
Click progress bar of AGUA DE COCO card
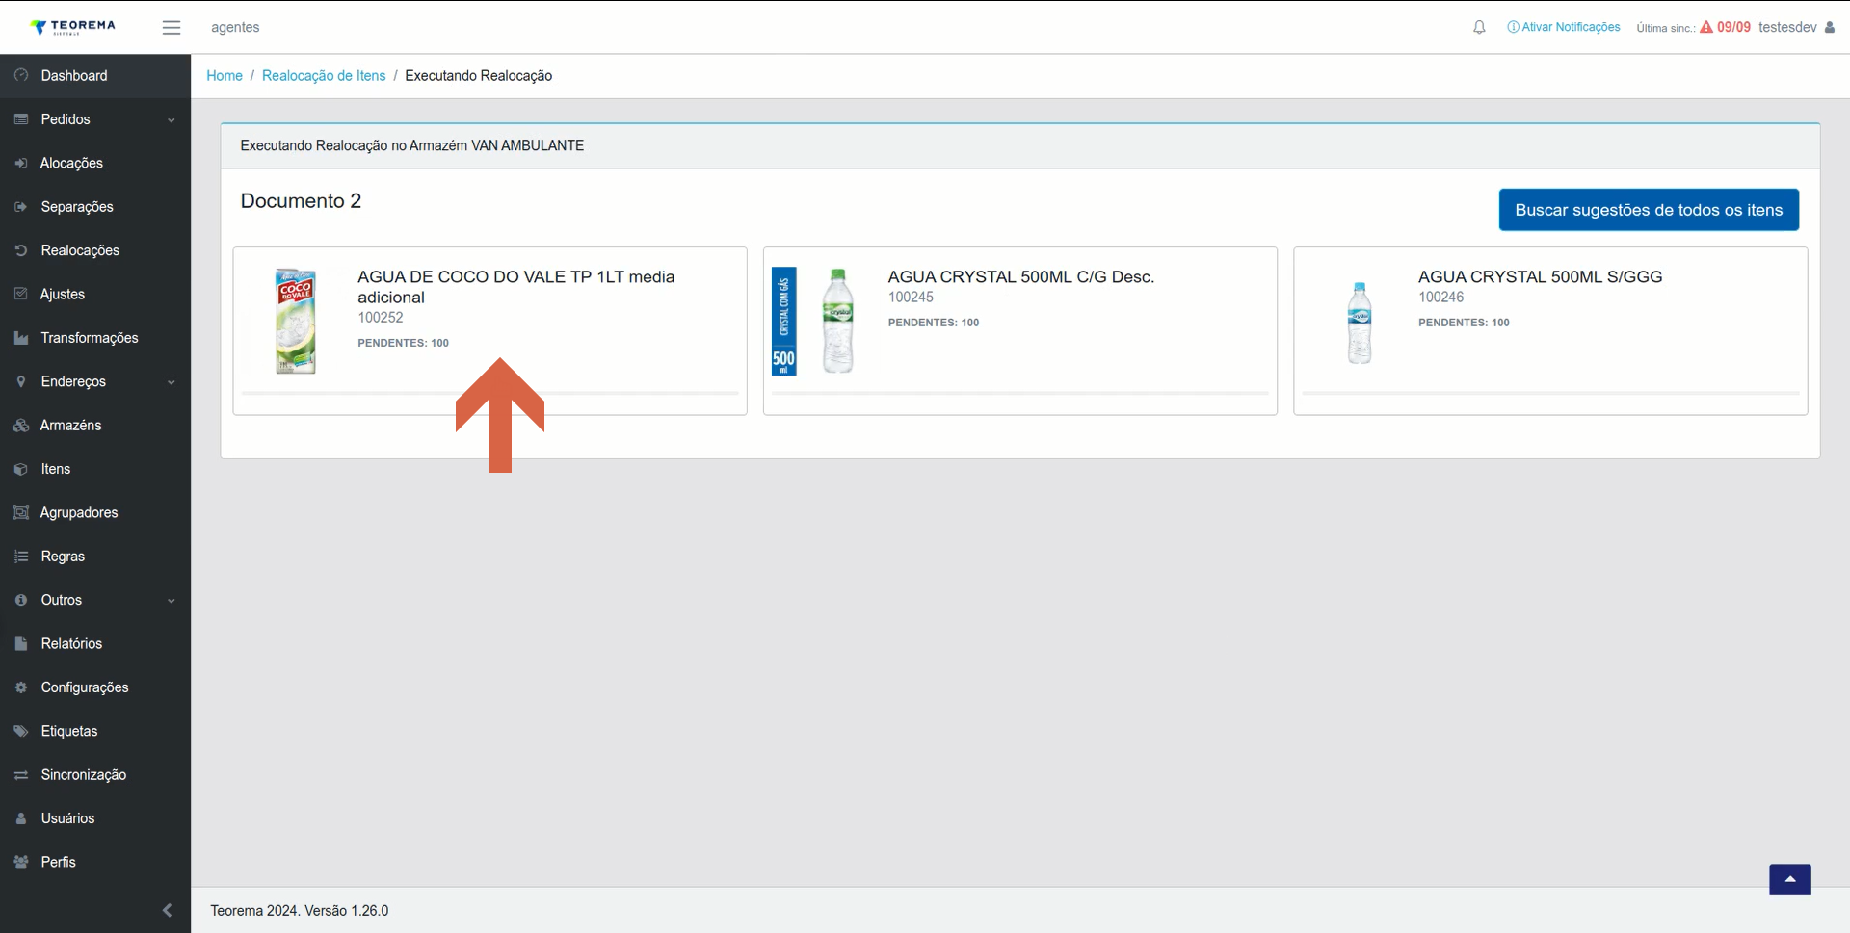489,393
